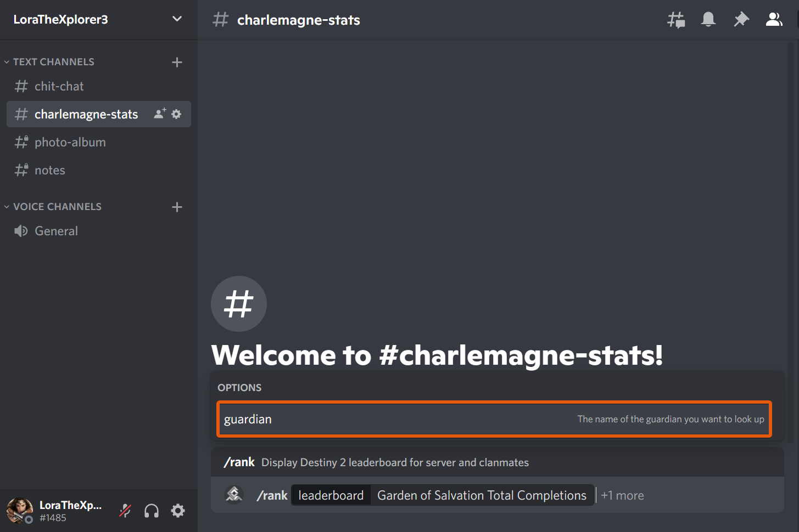The height and width of the screenshot is (532, 799).
Task: Click the +1 more options label
Action: click(622, 495)
